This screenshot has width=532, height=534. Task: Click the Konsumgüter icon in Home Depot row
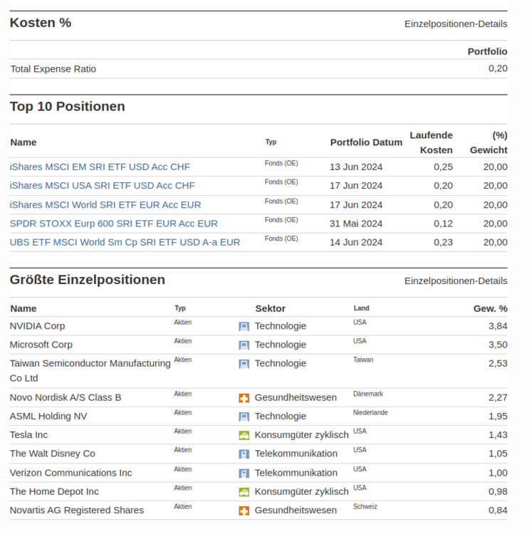click(x=244, y=492)
